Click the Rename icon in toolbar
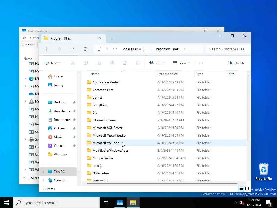Image resolution: width=277 pixels, height=208 pixels. (x=112, y=63)
